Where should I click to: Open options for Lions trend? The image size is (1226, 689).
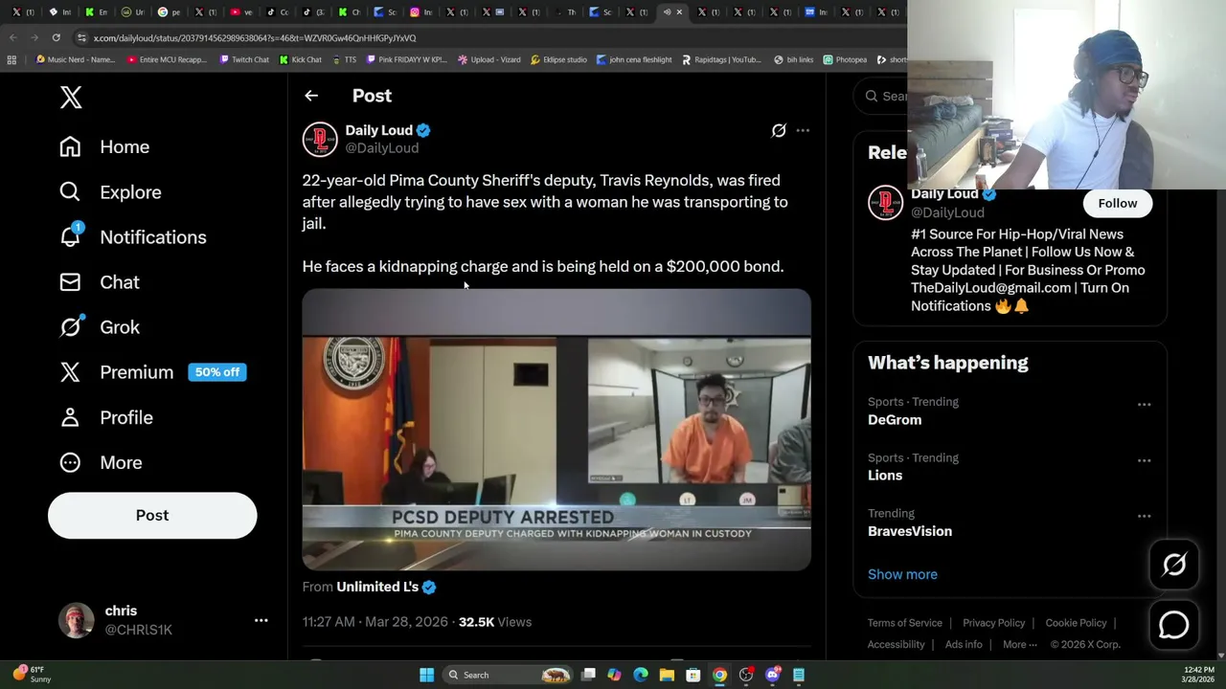(x=1144, y=460)
